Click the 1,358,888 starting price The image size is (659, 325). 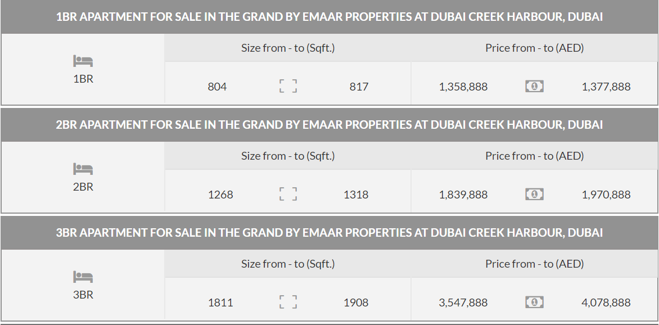point(463,87)
